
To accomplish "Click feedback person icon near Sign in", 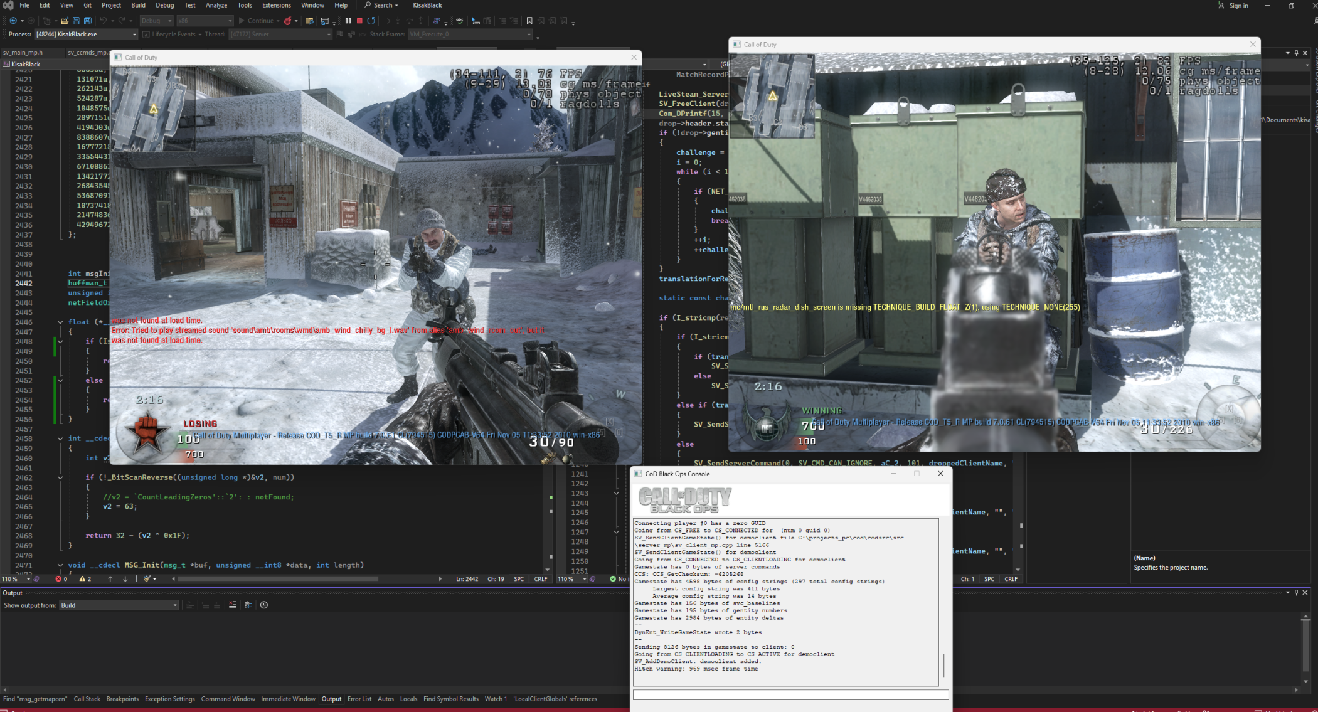I will click(1220, 6).
